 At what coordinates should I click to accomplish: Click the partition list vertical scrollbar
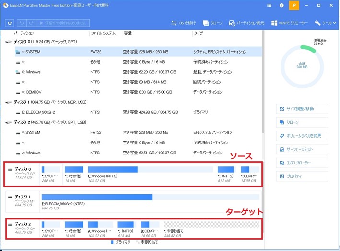[263, 82]
